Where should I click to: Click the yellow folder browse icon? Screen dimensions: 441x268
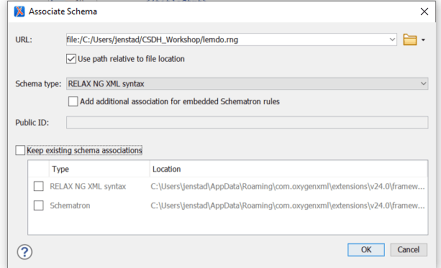click(409, 40)
